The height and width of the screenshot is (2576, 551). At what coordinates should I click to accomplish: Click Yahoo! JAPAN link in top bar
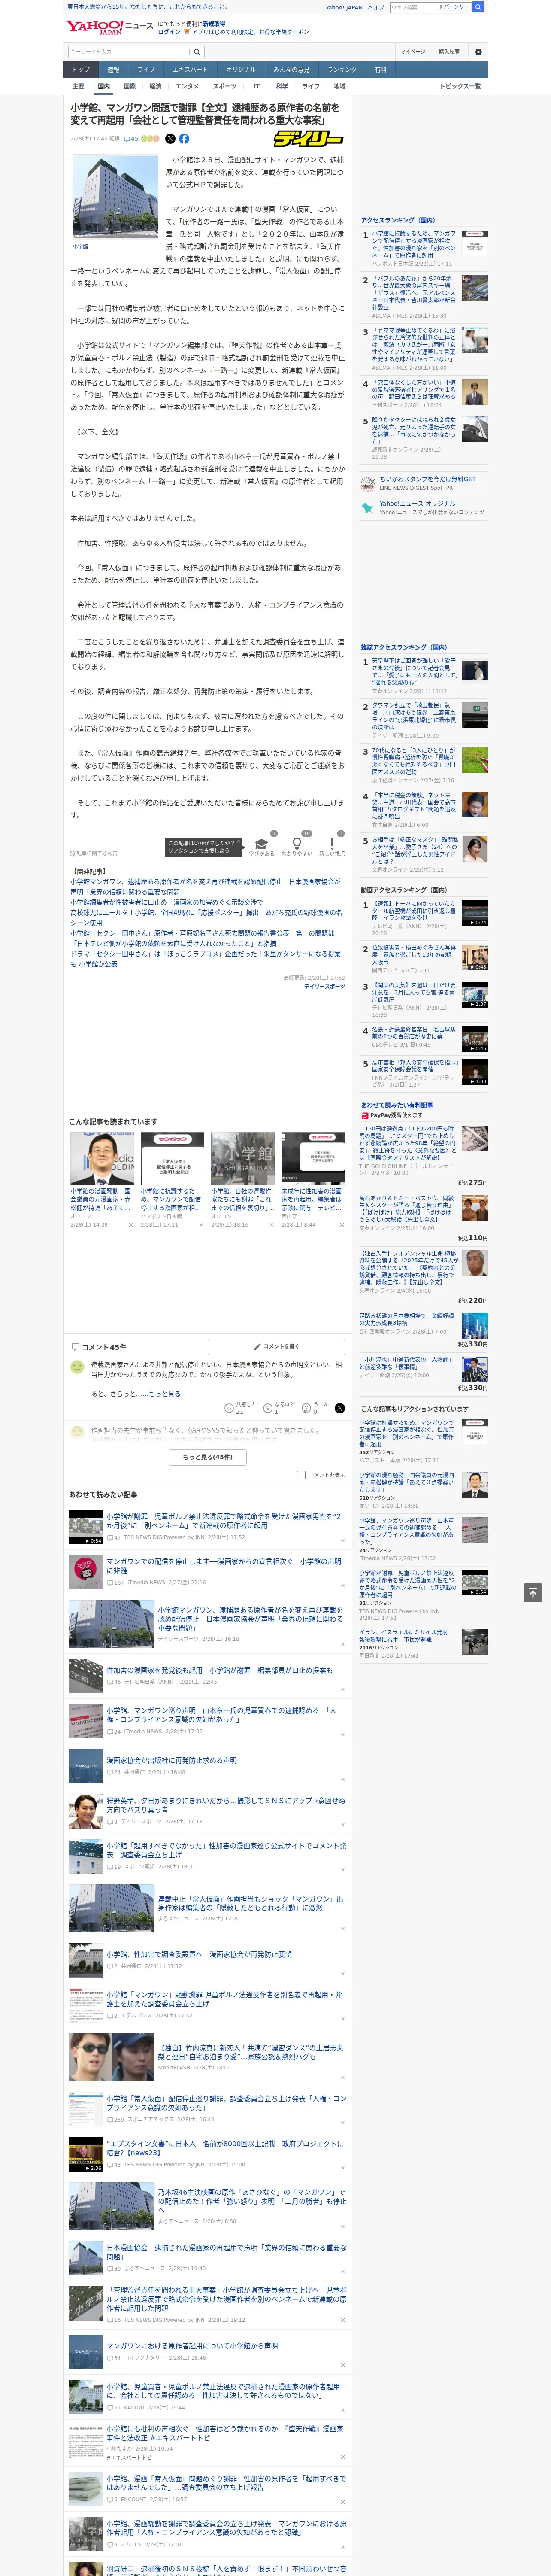(344, 7)
